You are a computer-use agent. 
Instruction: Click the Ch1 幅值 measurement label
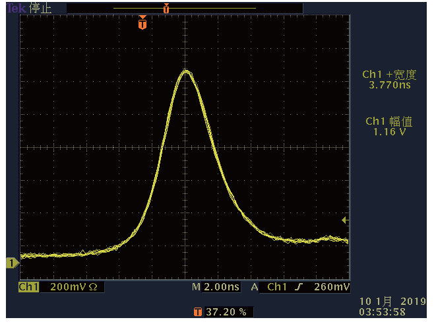pos(389,121)
